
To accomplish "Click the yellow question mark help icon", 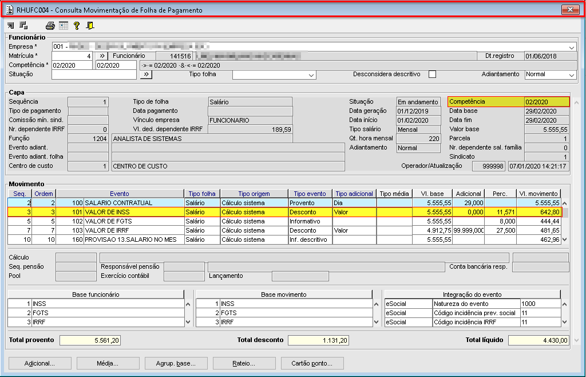I will (77, 25).
